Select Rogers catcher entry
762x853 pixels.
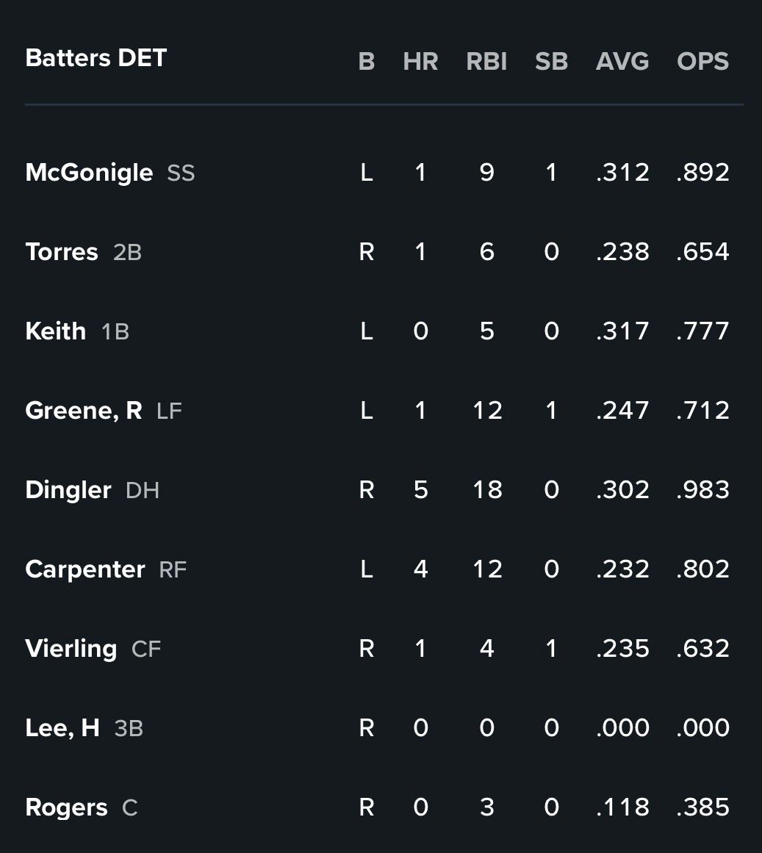point(66,807)
